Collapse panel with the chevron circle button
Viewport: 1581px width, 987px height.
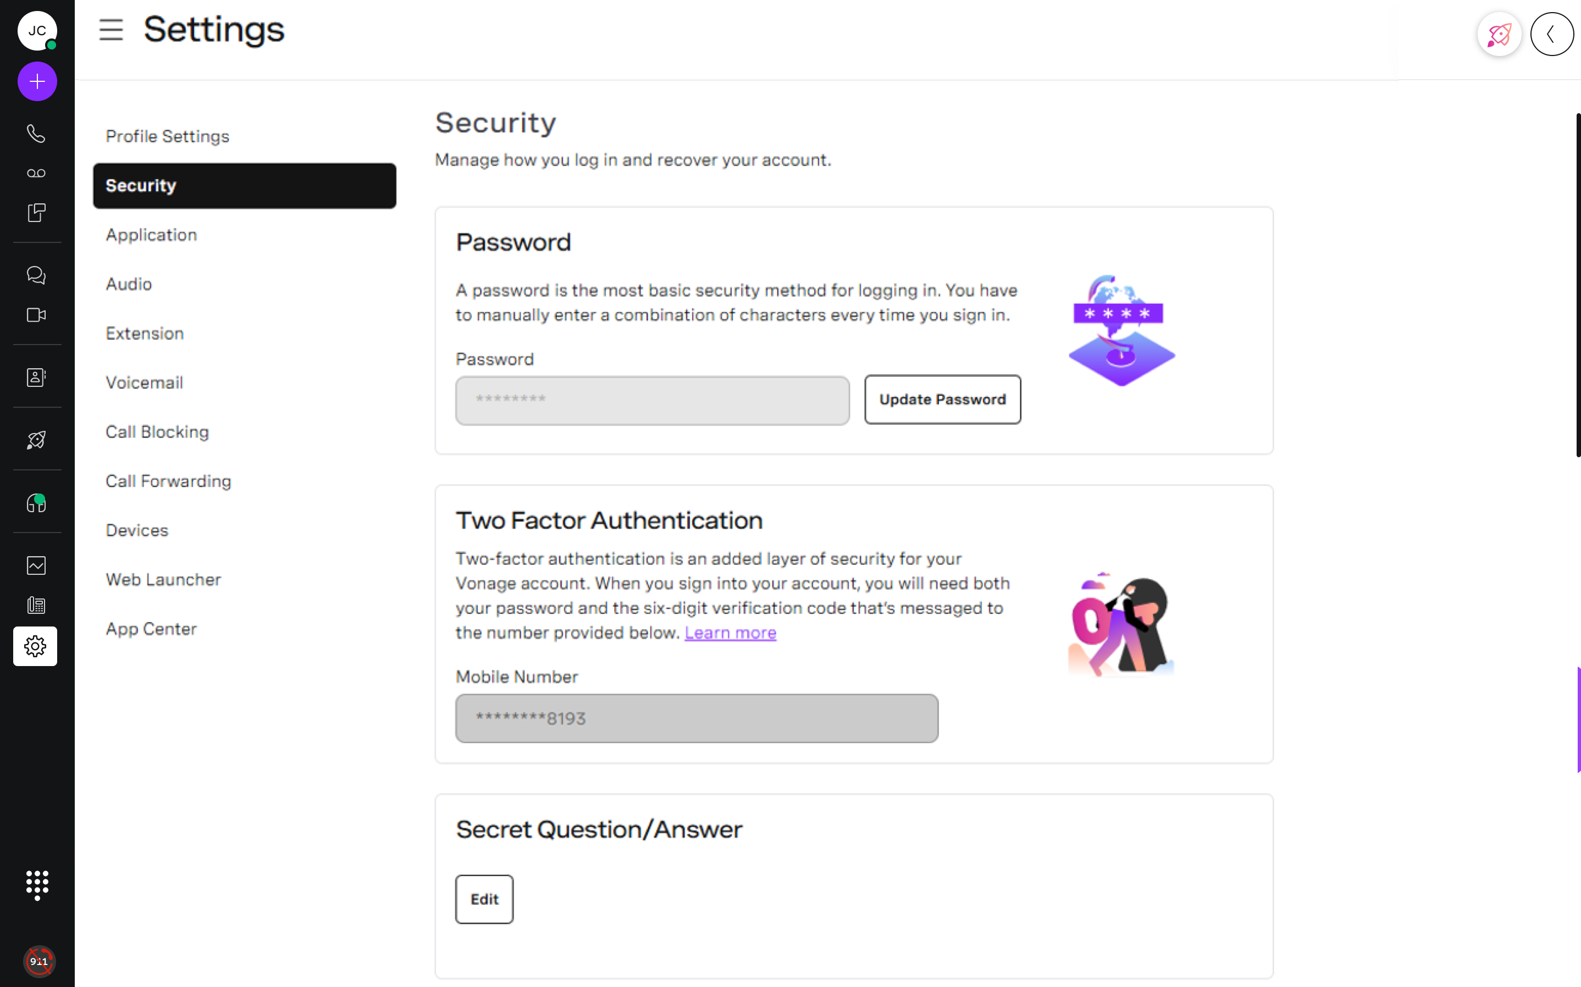tap(1552, 34)
